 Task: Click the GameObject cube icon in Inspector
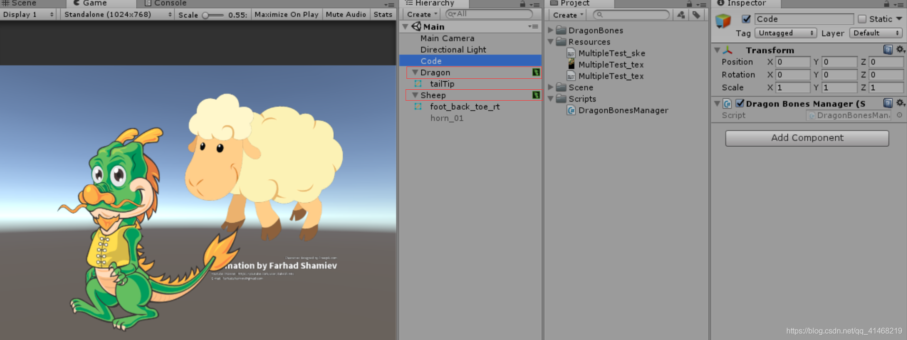(x=723, y=20)
